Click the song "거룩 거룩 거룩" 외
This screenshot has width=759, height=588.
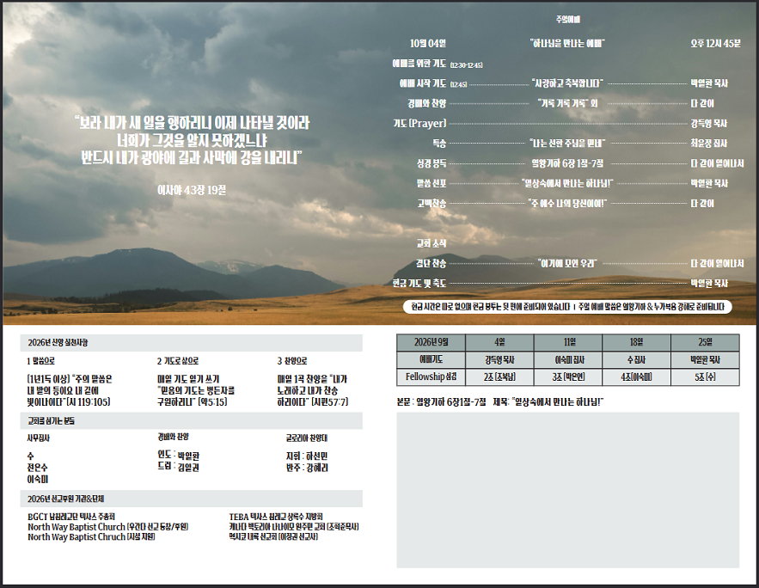(567, 103)
